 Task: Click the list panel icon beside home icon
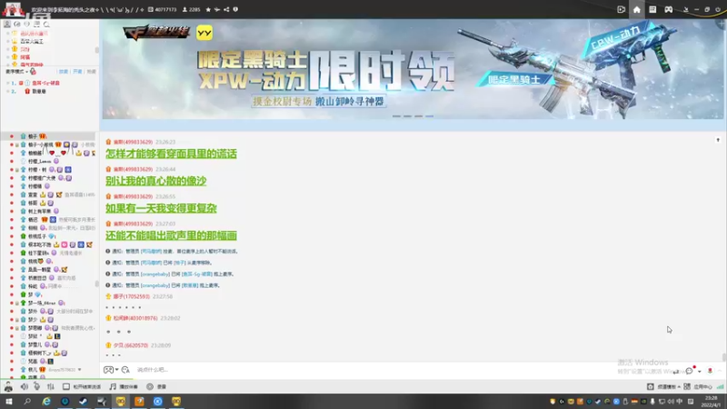652,9
